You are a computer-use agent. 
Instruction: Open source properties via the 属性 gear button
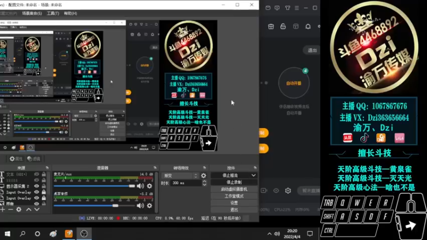click(x=16, y=158)
